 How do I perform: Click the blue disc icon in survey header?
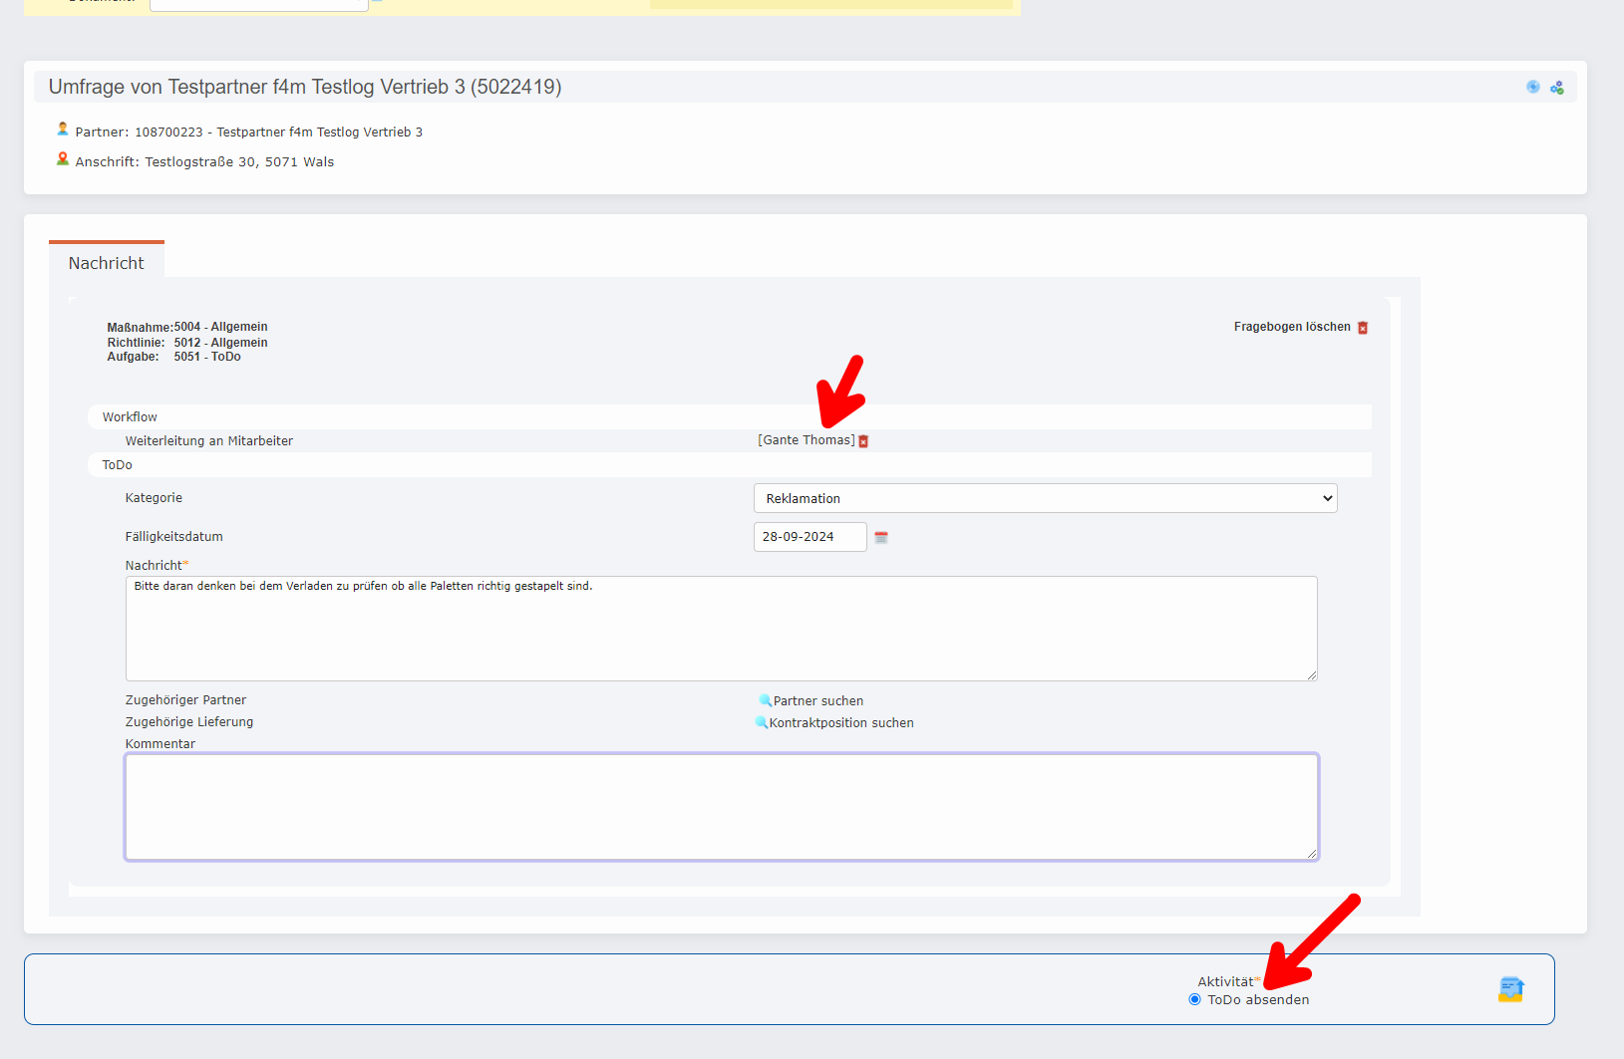[1533, 88]
